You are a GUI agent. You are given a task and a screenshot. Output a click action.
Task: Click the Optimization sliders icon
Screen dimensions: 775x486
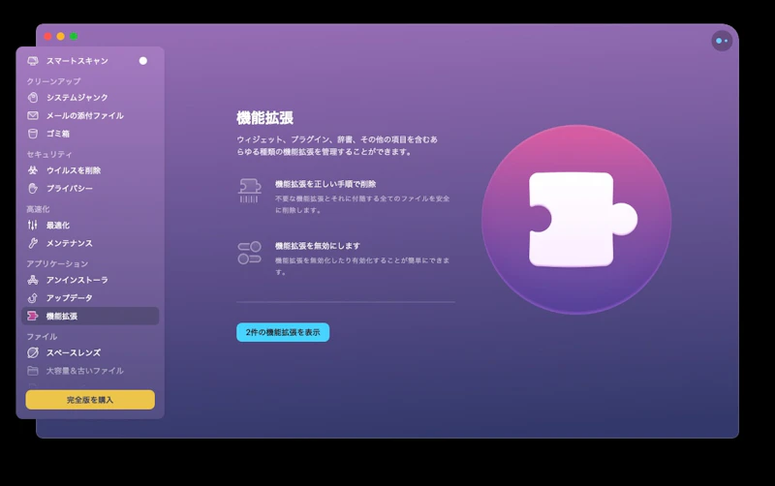click(x=33, y=226)
